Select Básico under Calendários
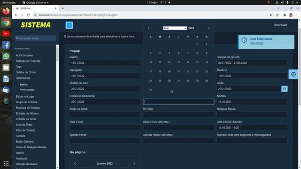Screen dimensions: 301x169 24,84
